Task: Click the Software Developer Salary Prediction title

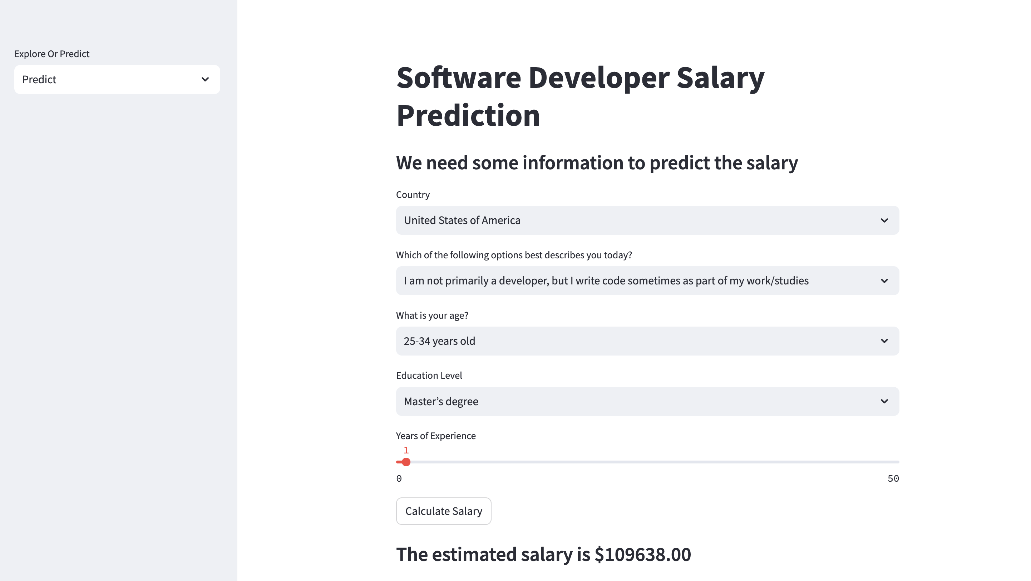Action: [580, 96]
